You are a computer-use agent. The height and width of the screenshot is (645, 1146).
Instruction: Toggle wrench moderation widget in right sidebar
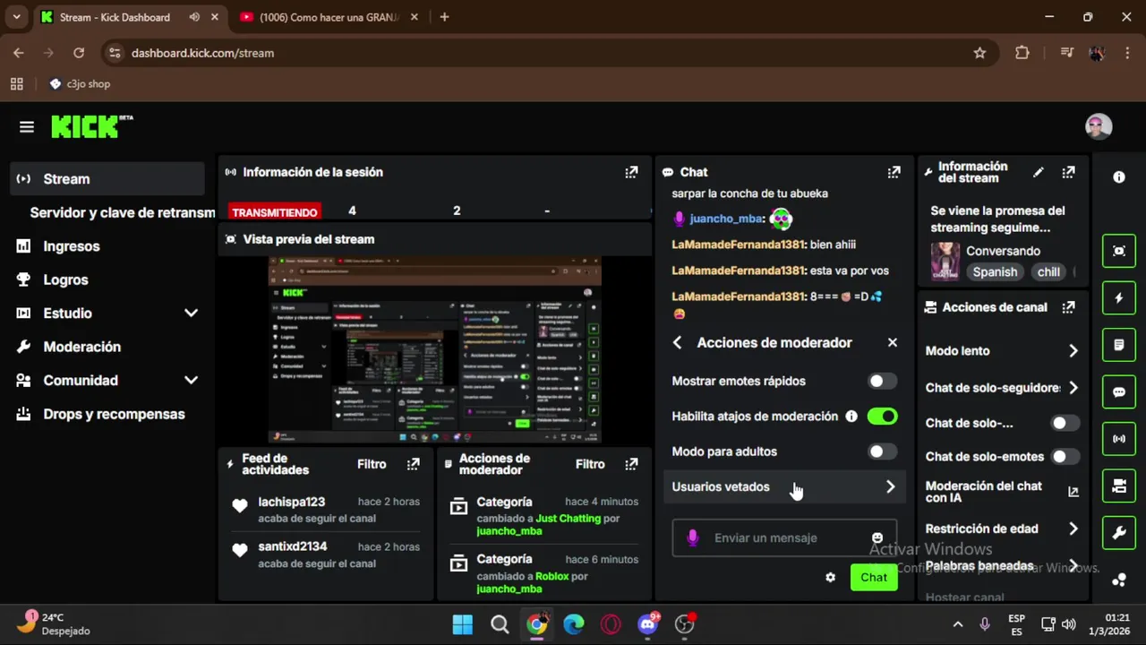(1119, 534)
